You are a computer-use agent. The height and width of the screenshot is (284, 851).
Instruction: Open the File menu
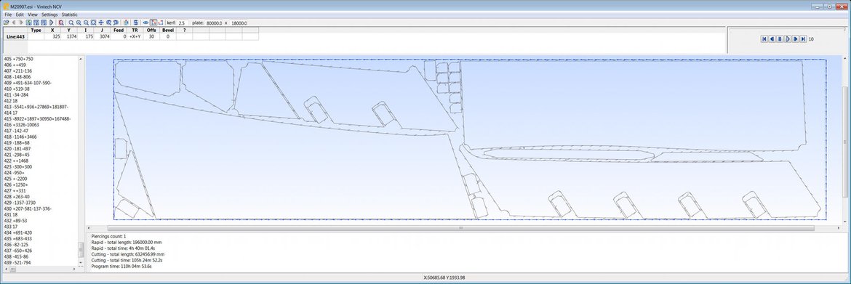[8, 15]
